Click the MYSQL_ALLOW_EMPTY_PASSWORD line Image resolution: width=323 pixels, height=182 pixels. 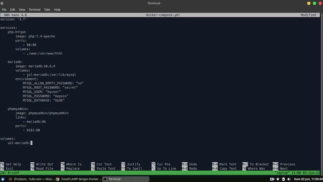point(53,83)
